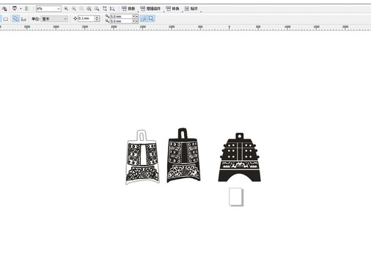The height and width of the screenshot is (264, 371).
Task: Click the zoom in magnifier icon
Action: [x=66, y=9]
